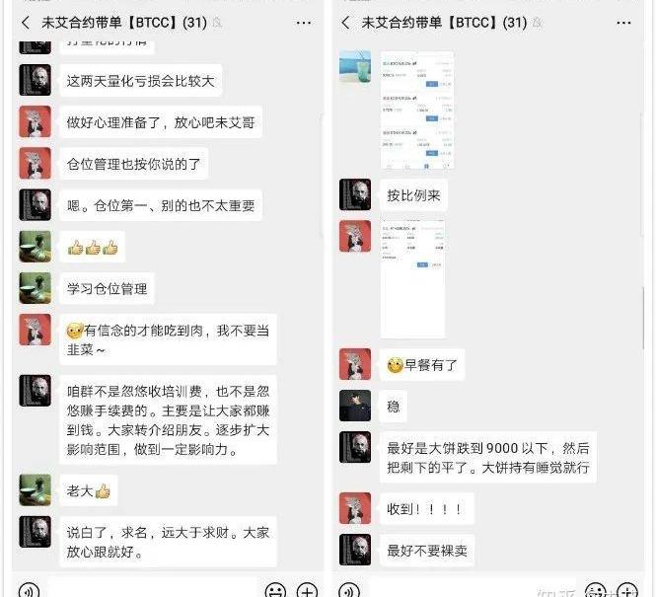This screenshot has height=597, width=656.
Task: Tap the avatar next to 学习仓位管理
Action: tap(36, 288)
